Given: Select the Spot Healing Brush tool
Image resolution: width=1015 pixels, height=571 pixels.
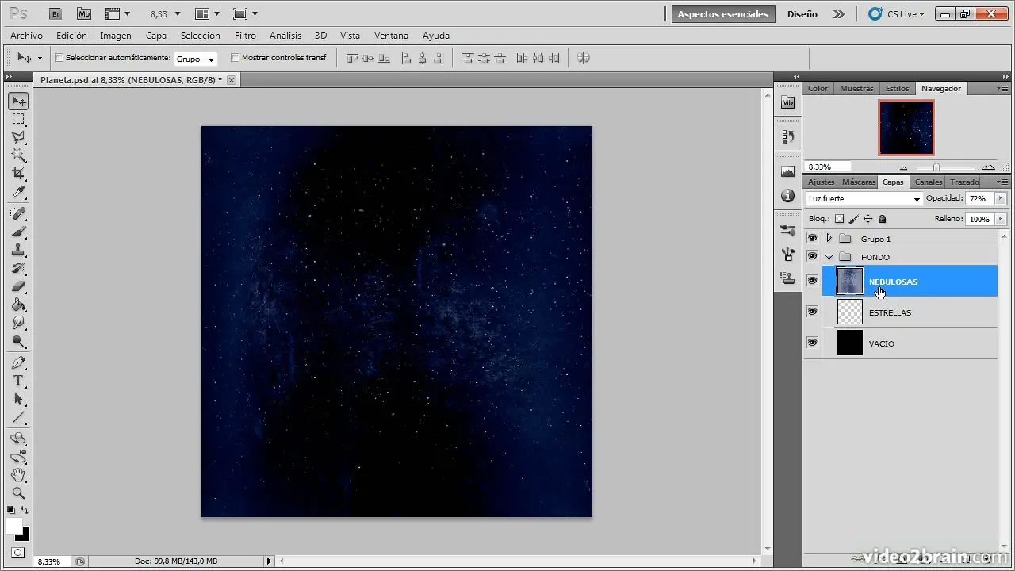Looking at the screenshot, I should 19,213.
